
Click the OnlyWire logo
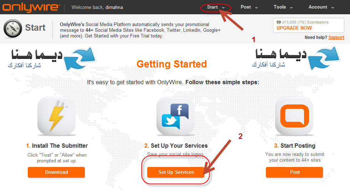pos(31,7)
